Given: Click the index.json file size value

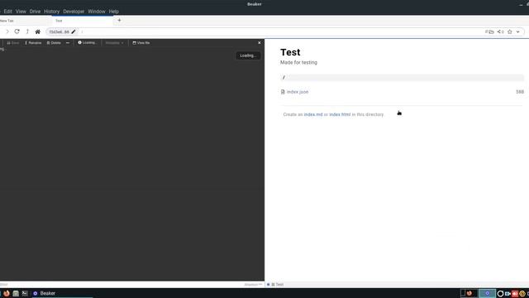Looking at the screenshot, I should tap(520, 92).
